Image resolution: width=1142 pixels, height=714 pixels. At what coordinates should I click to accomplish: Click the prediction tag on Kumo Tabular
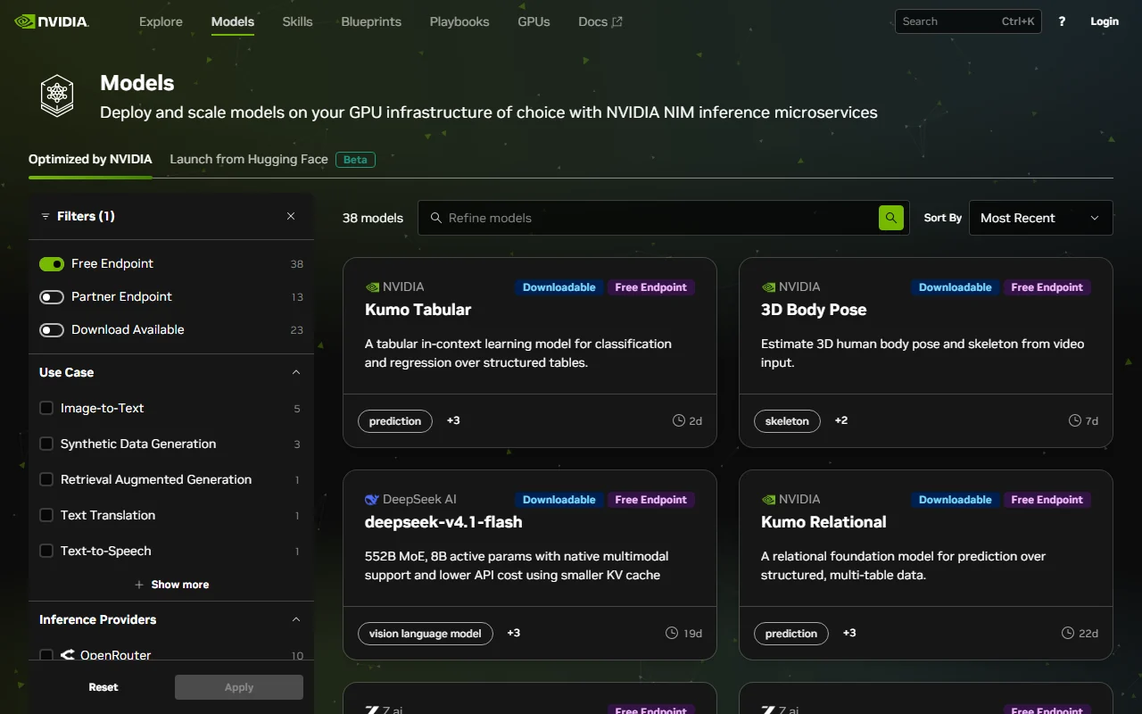[x=395, y=421]
